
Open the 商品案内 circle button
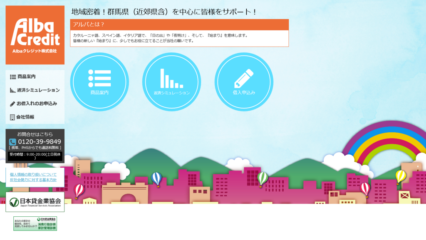[99, 82]
